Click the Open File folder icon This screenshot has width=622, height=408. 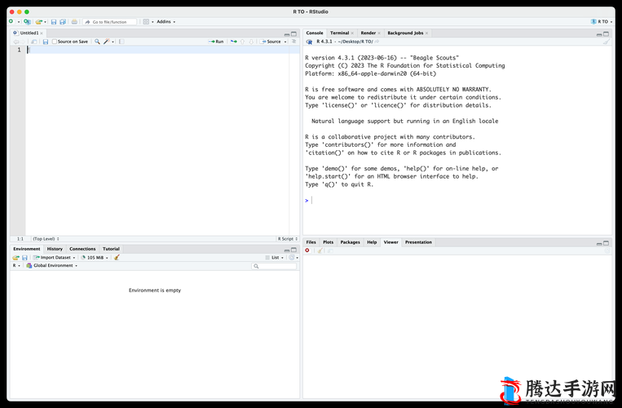click(x=38, y=22)
